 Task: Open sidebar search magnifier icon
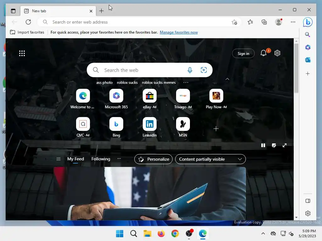click(x=308, y=35)
